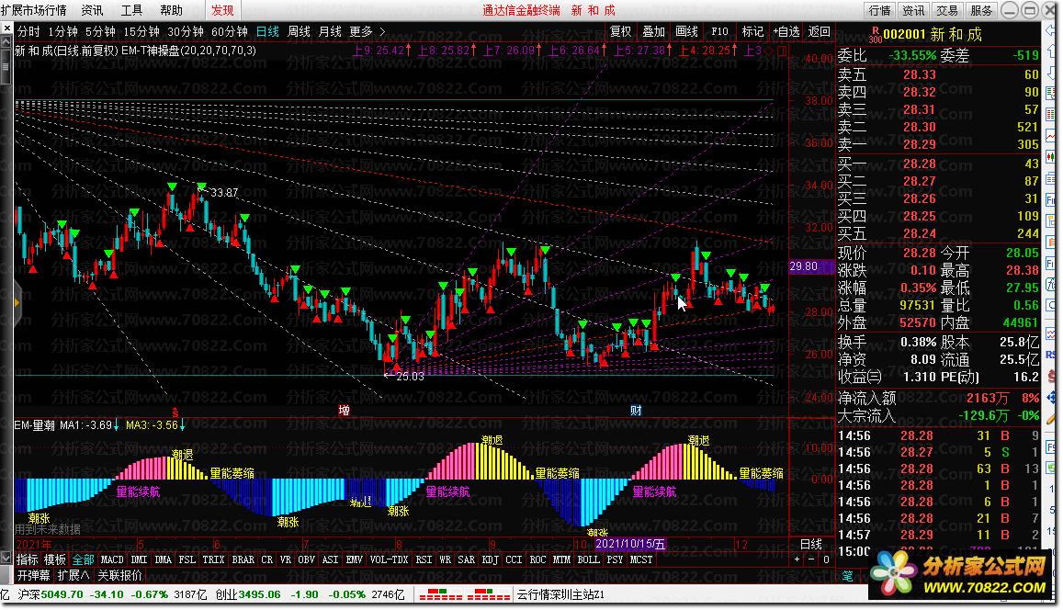Select the BOLL indicator
The width and height of the screenshot is (1063, 610).
[x=588, y=559]
